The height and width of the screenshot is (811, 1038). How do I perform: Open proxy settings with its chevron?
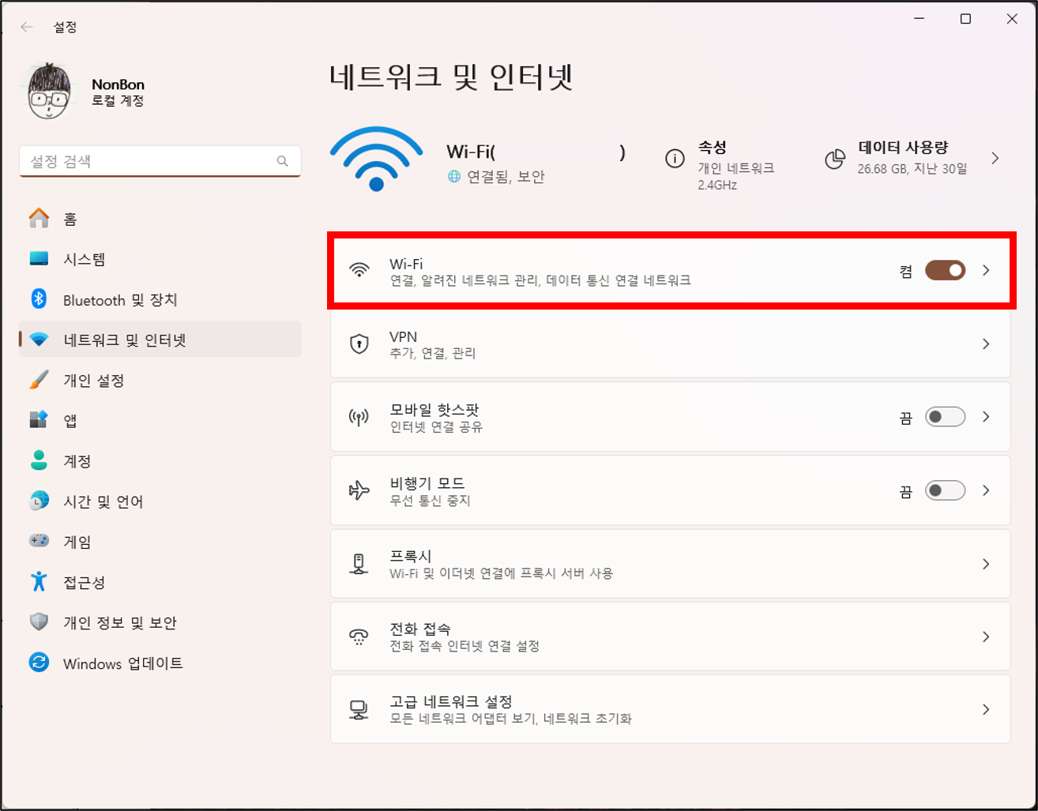tap(986, 564)
